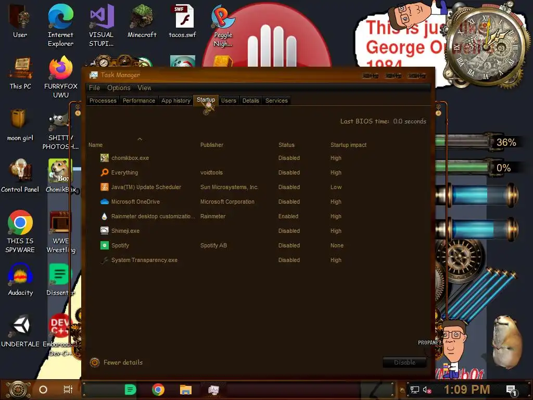
Task: Open the View menu
Action: [x=144, y=87]
